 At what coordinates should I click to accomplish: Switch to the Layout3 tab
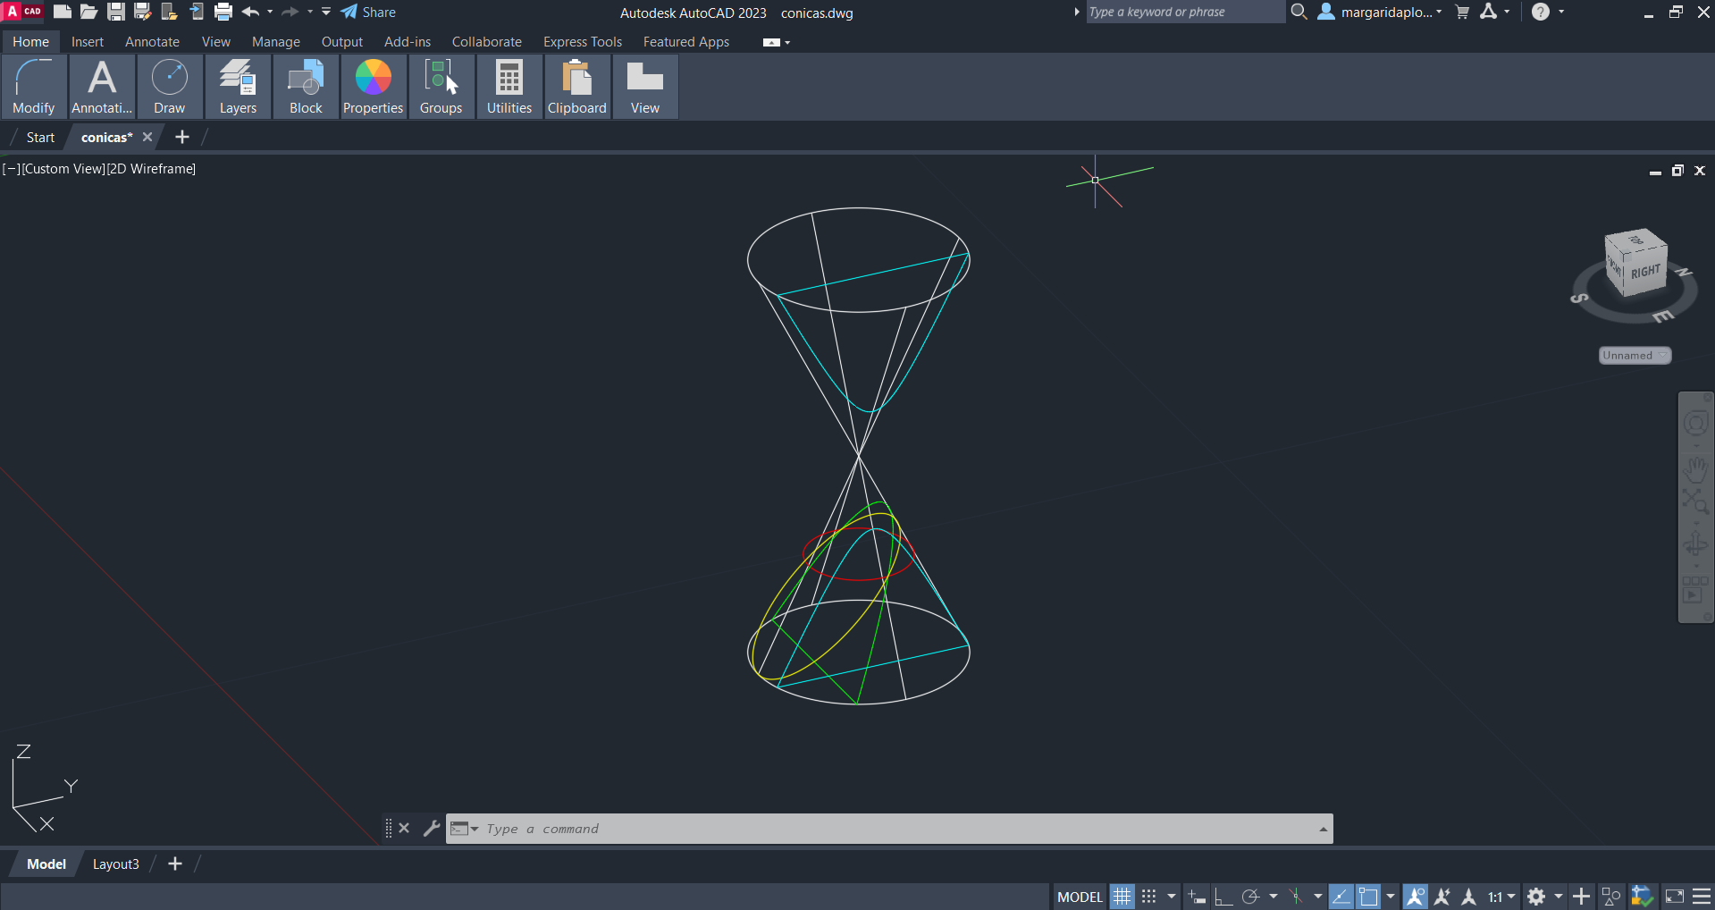pyautogui.click(x=116, y=864)
